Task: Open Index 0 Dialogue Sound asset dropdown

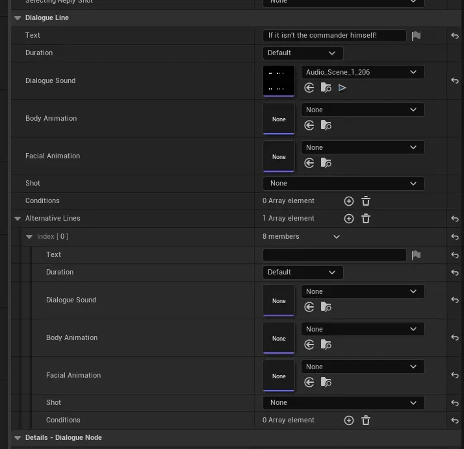Action: coord(363,291)
